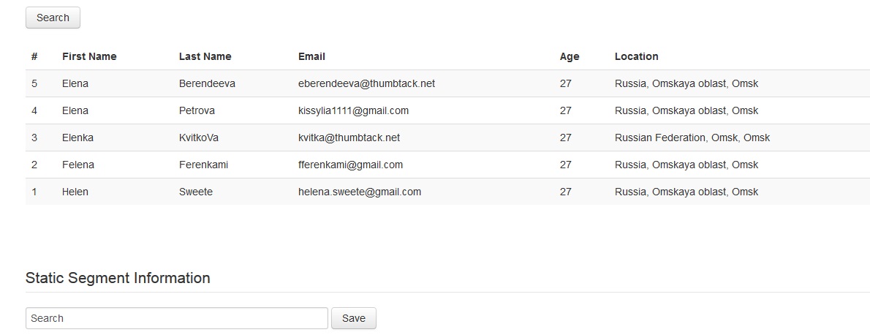Click the Age column header
870x335 pixels.
[569, 56]
